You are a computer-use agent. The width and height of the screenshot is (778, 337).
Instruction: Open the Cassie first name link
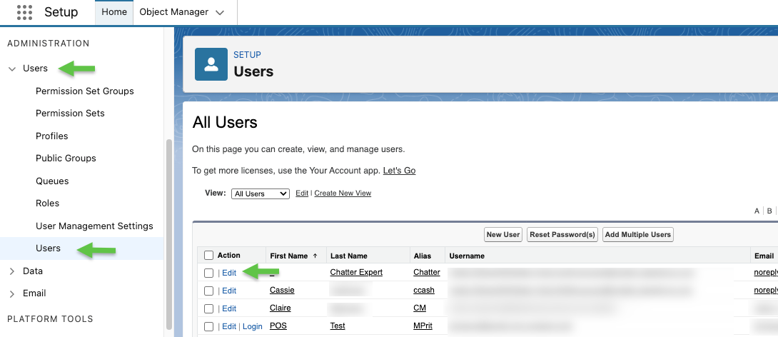coord(281,291)
